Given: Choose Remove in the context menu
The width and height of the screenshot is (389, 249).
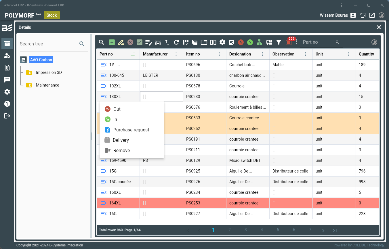Looking at the screenshot, I should (121, 150).
